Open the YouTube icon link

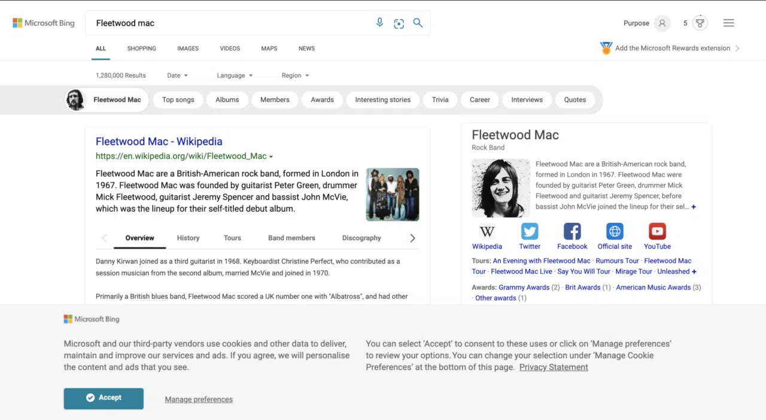(657, 231)
